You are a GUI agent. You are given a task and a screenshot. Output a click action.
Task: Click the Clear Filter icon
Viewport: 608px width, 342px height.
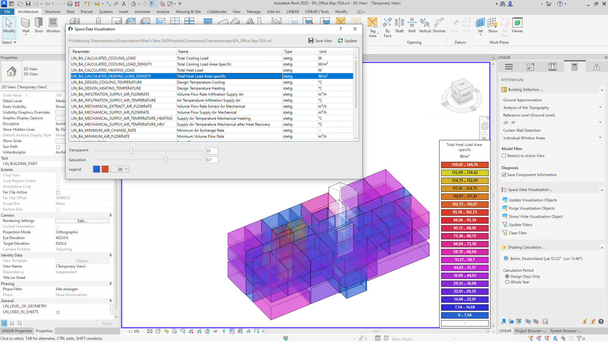pyautogui.click(x=505, y=233)
